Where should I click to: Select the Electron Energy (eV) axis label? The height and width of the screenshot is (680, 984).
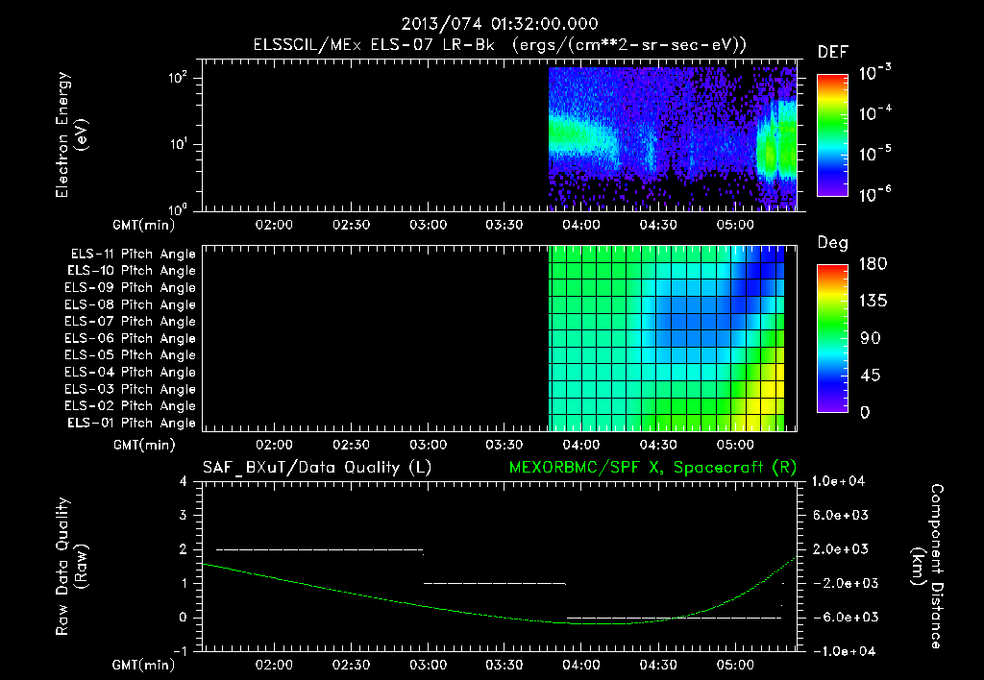pyautogui.click(x=71, y=134)
